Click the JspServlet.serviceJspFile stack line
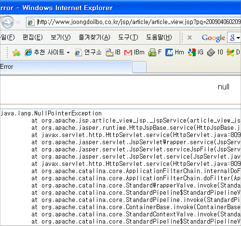This screenshot has height=226, width=241. [136, 150]
